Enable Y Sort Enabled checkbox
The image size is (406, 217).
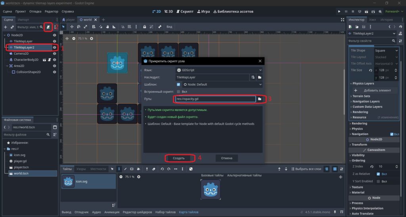378,181
